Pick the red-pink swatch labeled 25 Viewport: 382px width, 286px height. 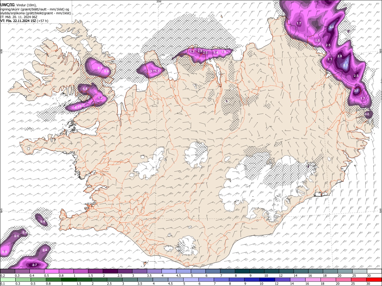click(359, 280)
